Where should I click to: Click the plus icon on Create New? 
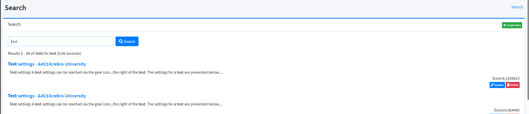pos(504,25)
